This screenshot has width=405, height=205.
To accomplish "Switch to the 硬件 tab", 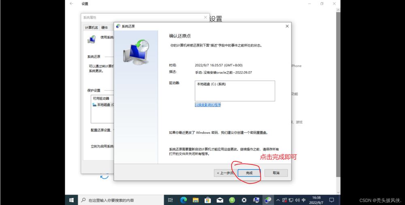I will (104, 27).
